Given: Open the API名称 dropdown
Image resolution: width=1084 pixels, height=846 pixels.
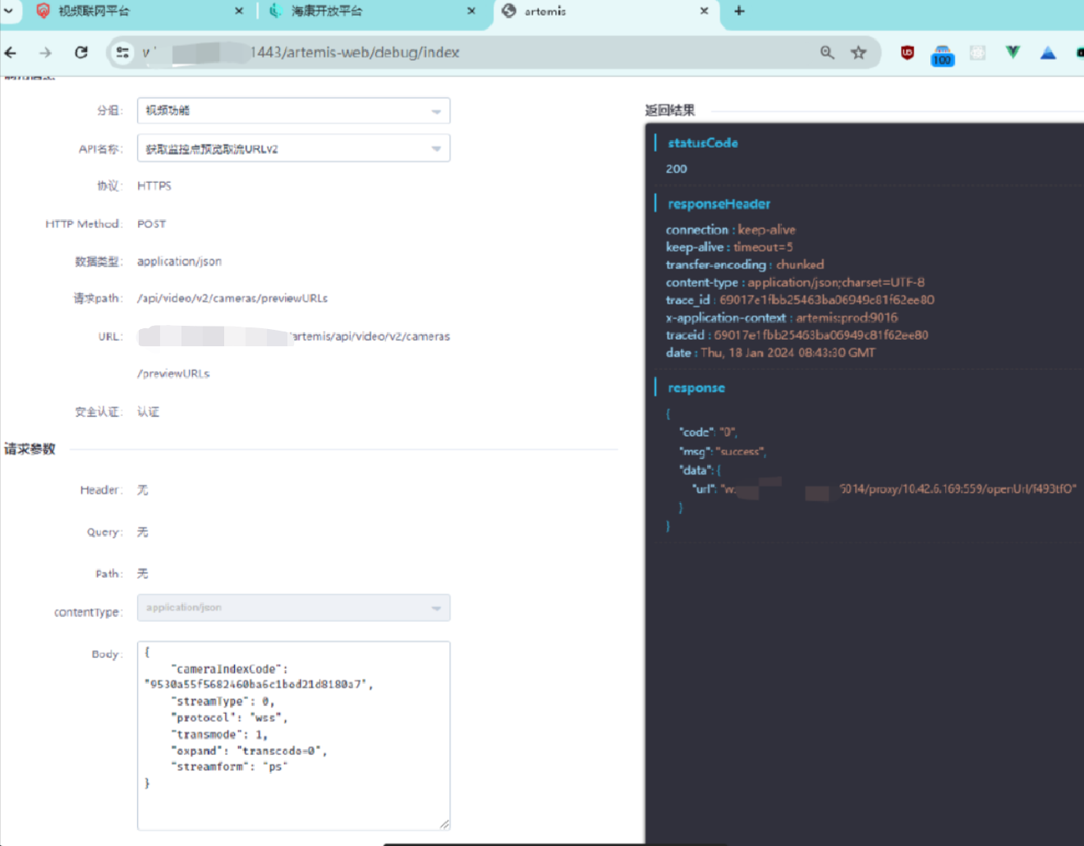Looking at the screenshot, I should 293,149.
